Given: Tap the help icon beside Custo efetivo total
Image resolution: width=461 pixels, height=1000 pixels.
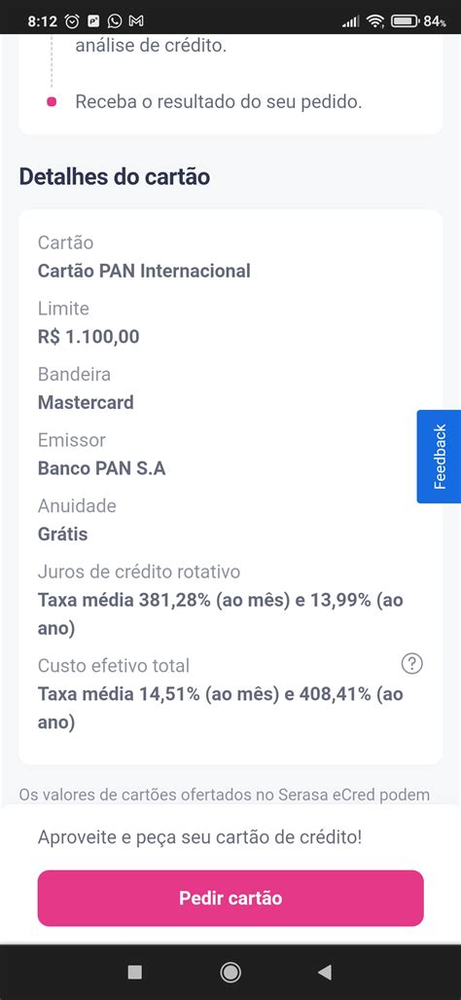Looking at the screenshot, I should click(x=412, y=664).
